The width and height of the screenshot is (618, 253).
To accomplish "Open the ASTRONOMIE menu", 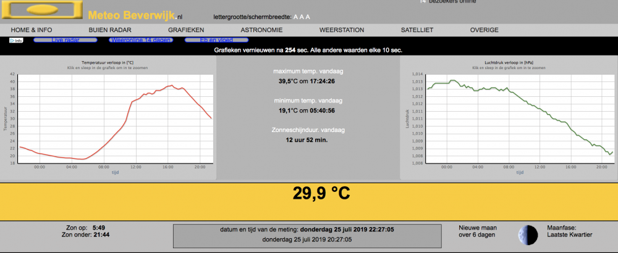I will [x=261, y=30].
